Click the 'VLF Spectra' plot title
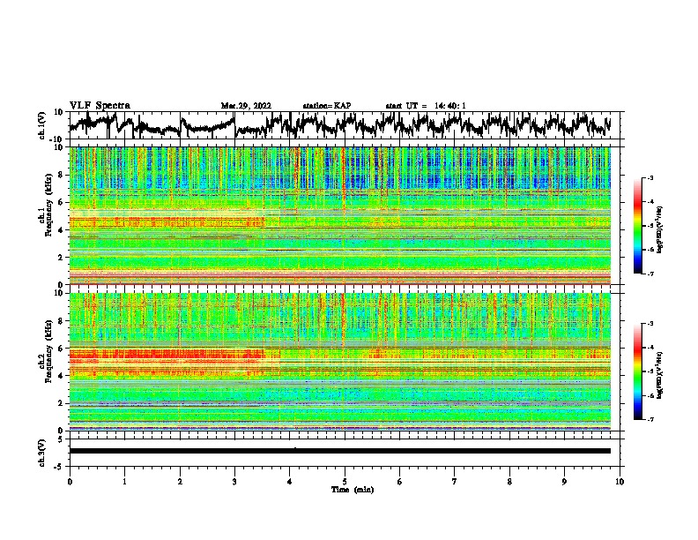 100,106
